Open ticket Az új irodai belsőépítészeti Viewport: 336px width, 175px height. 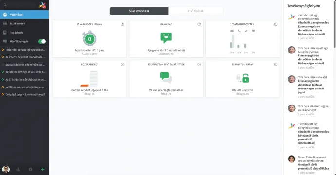tap(24, 80)
